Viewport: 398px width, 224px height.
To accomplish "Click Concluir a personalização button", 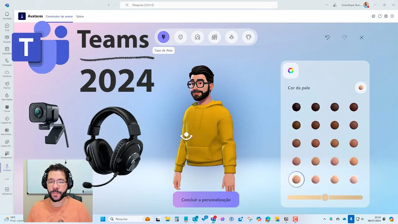I will coord(206,200).
